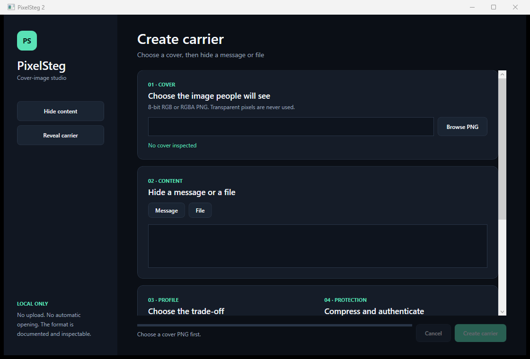The width and height of the screenshot is (530, 359).
Task: Click the '04 · PROTECTION' section label
Action: click(x=345, y=300)
